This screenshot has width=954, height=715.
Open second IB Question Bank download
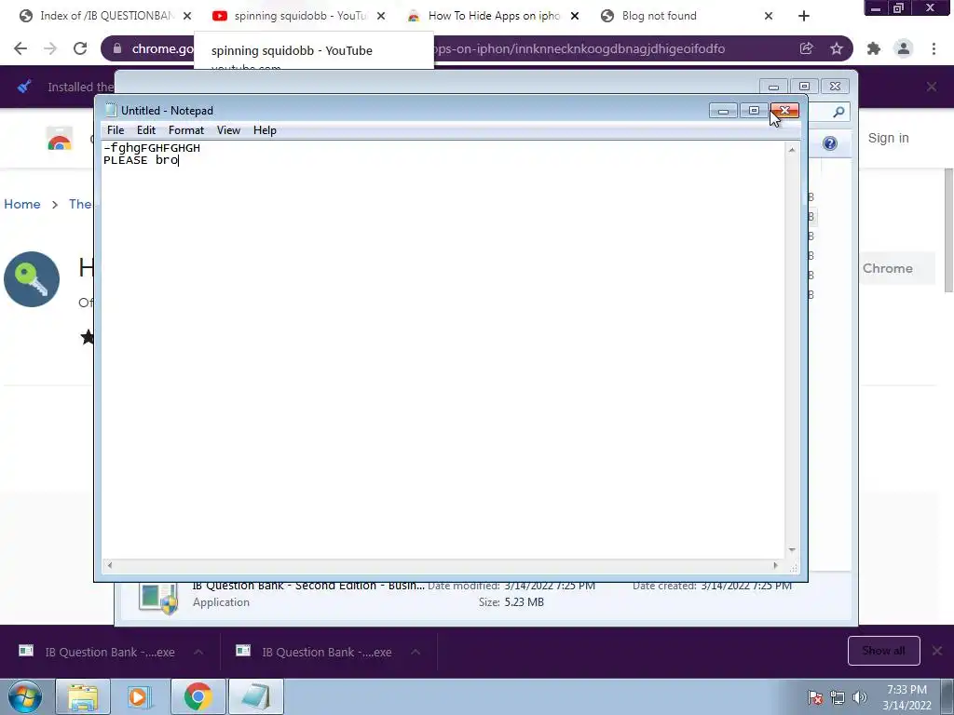click(317, 652)
